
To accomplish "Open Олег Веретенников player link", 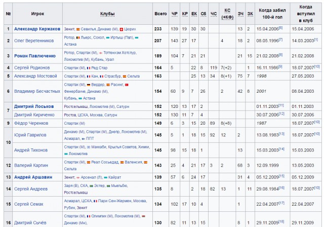I will click(x=34, y=41).
